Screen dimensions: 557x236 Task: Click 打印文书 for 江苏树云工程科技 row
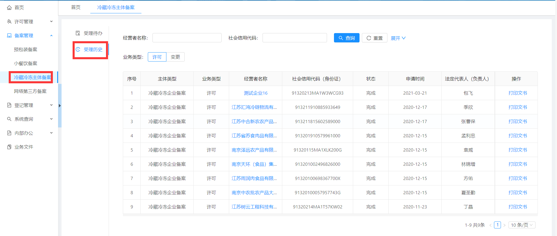click(517, 207)
